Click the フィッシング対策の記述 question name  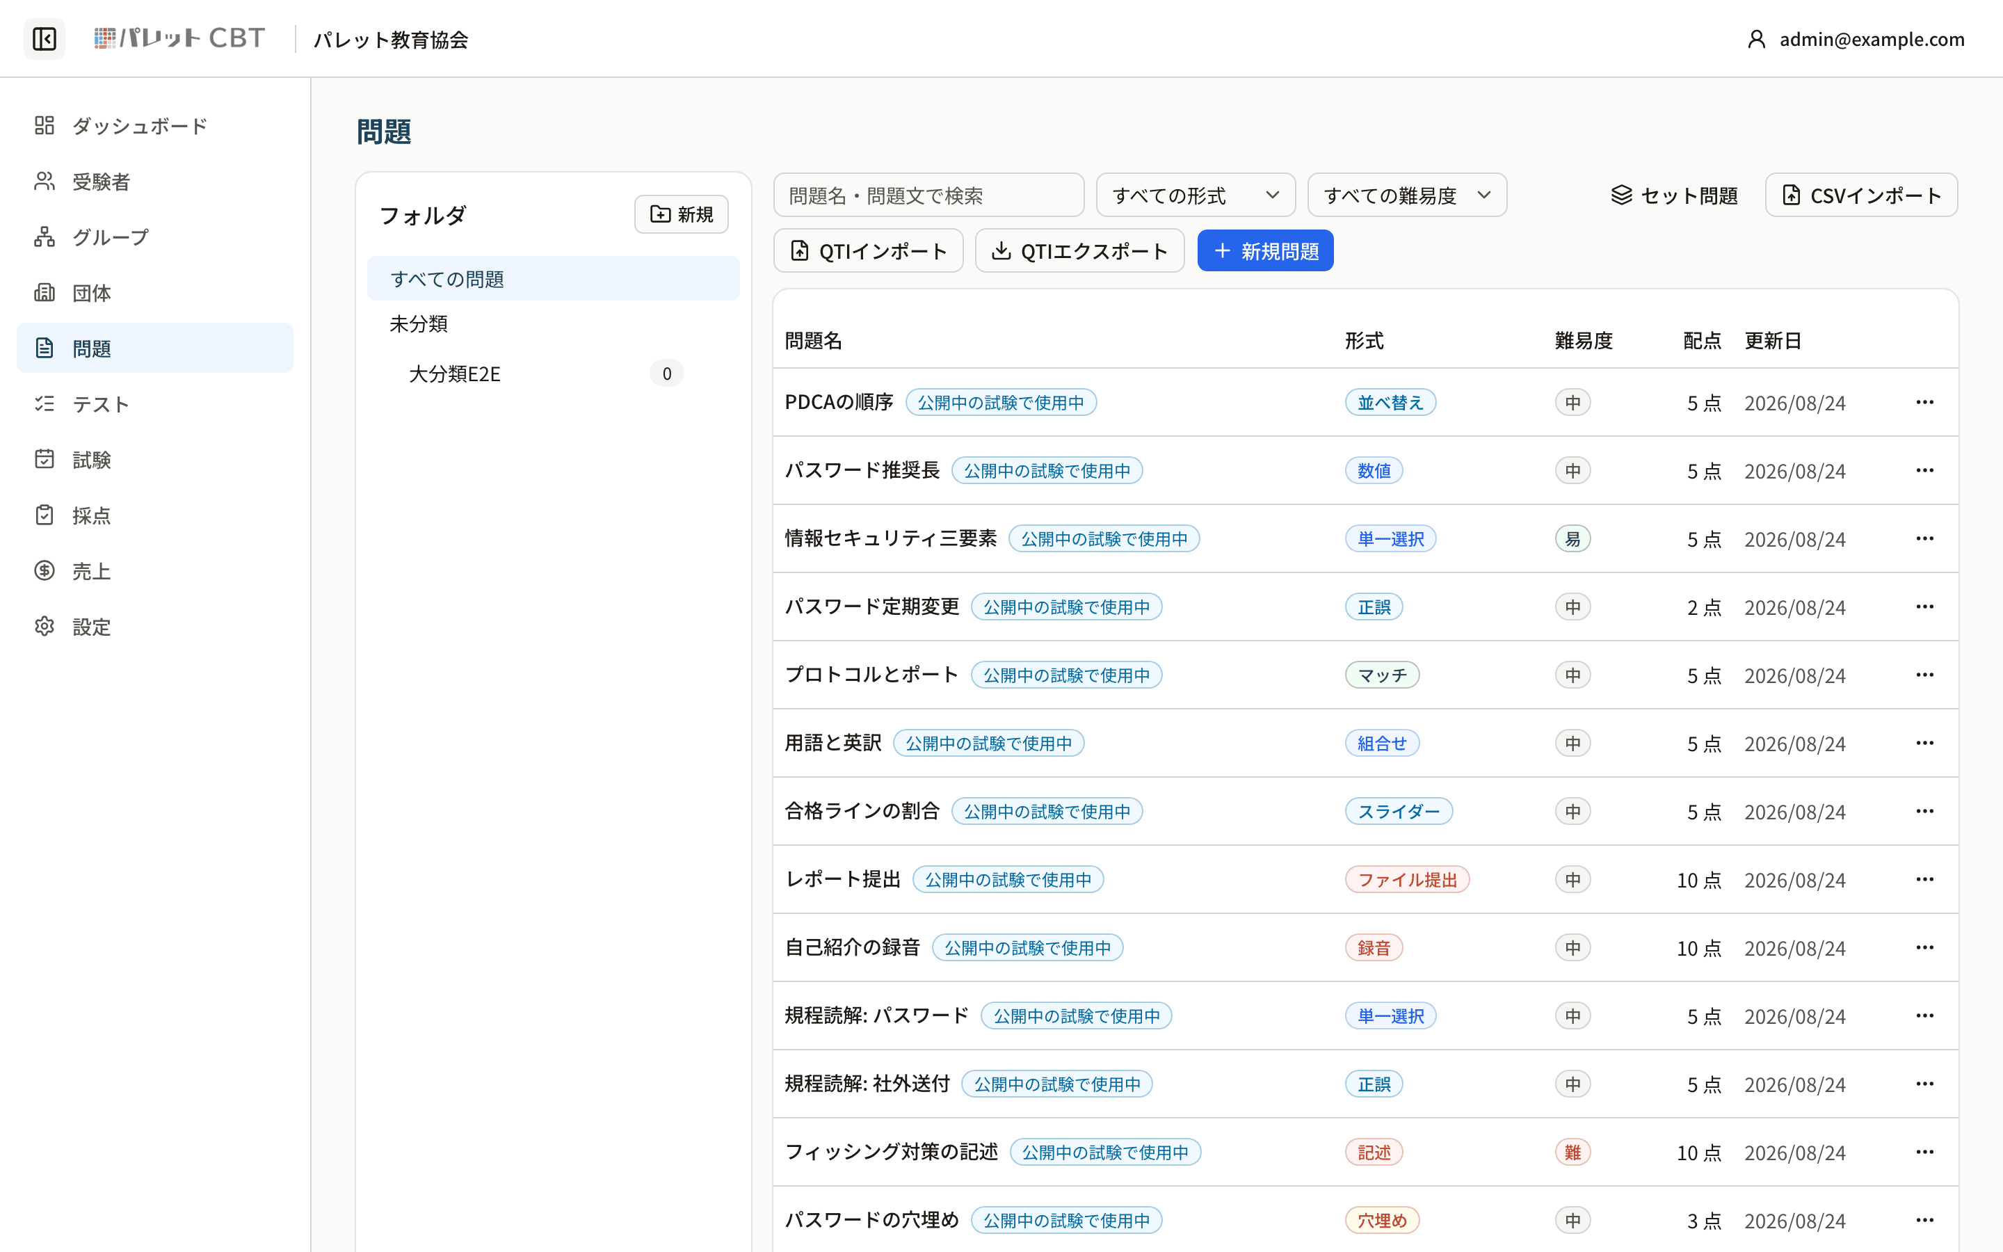pyautogui.click(x=892, y=1152)
